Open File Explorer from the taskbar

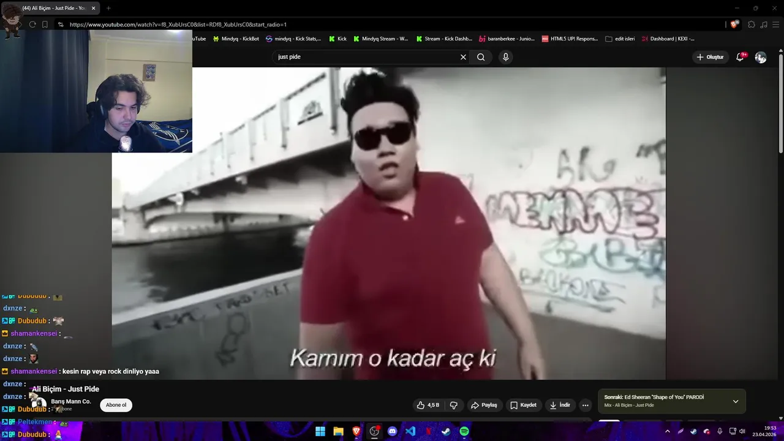(x=338, y=431)
